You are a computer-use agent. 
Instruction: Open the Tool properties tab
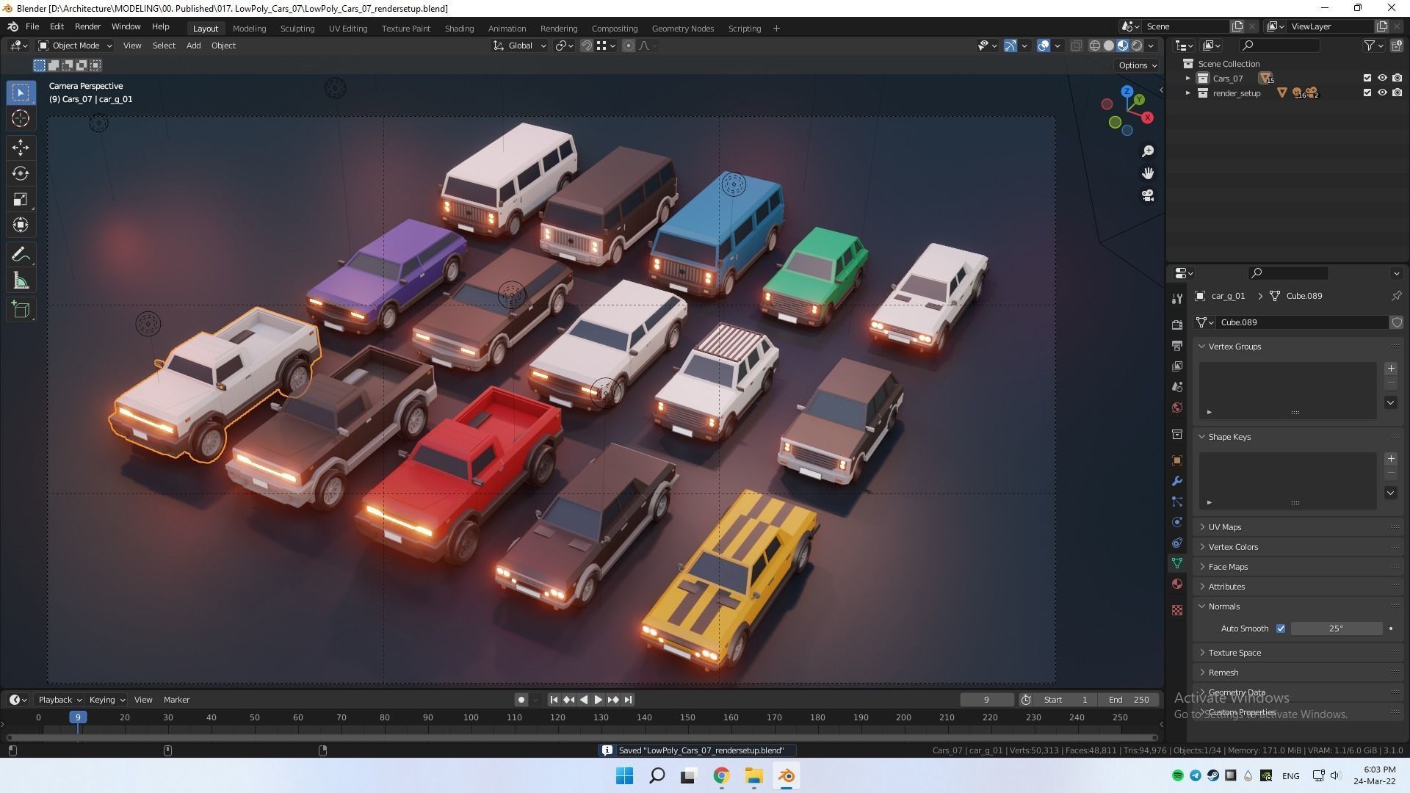coord(1177,298)
